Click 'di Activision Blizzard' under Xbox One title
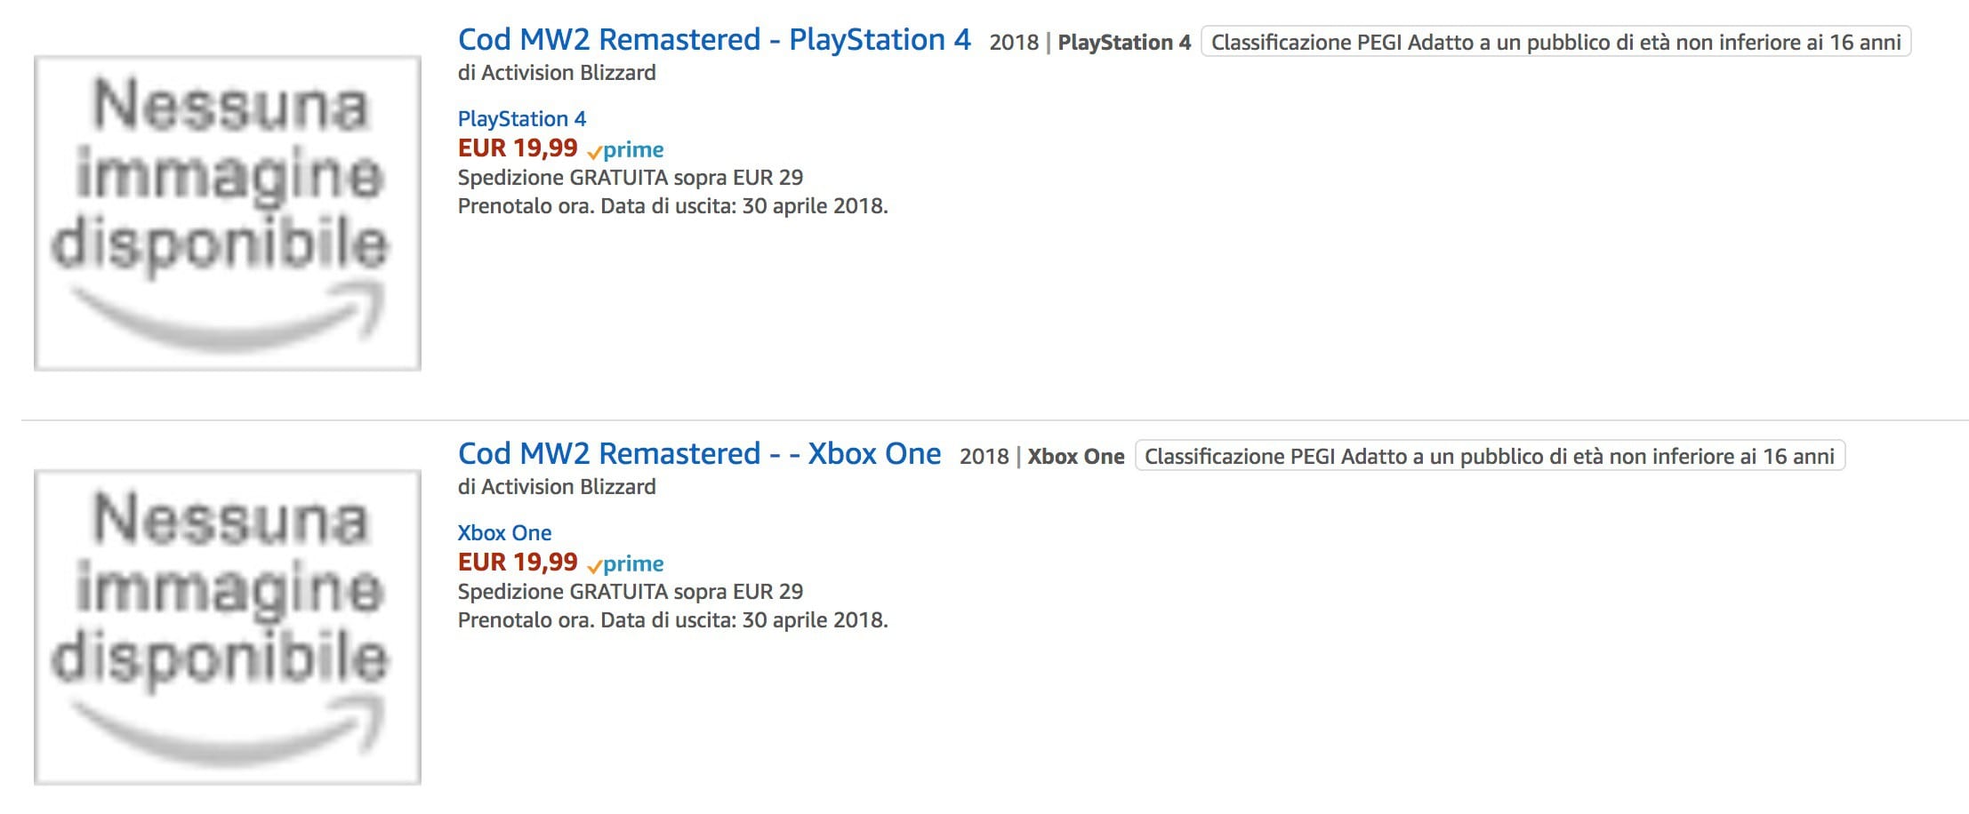This screenshot has width=1969, height=814. coord(557,487)
